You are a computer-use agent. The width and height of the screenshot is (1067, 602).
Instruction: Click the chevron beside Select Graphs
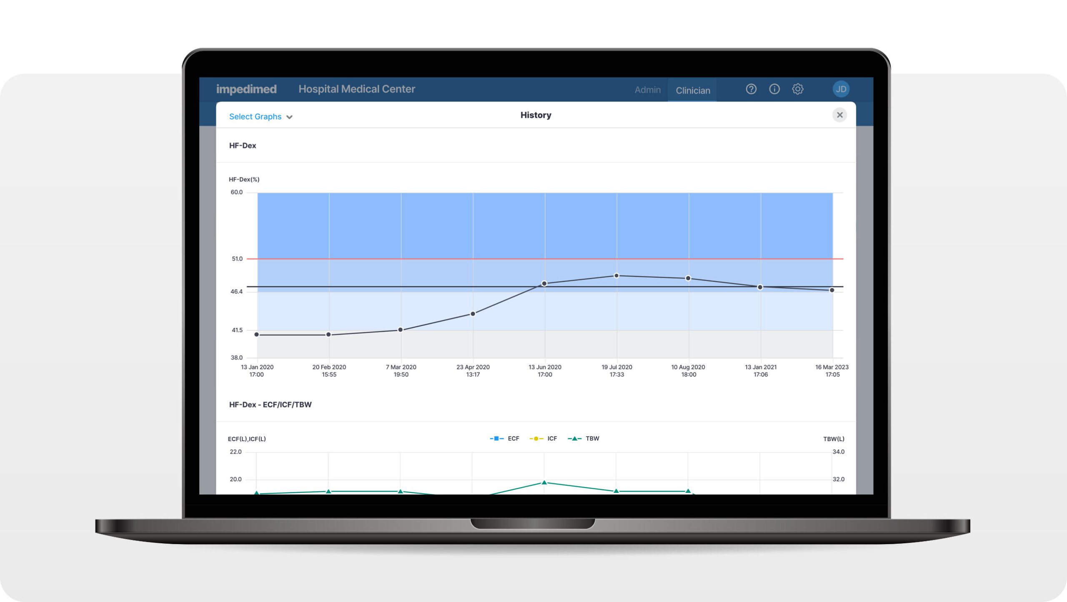[290, 117]
